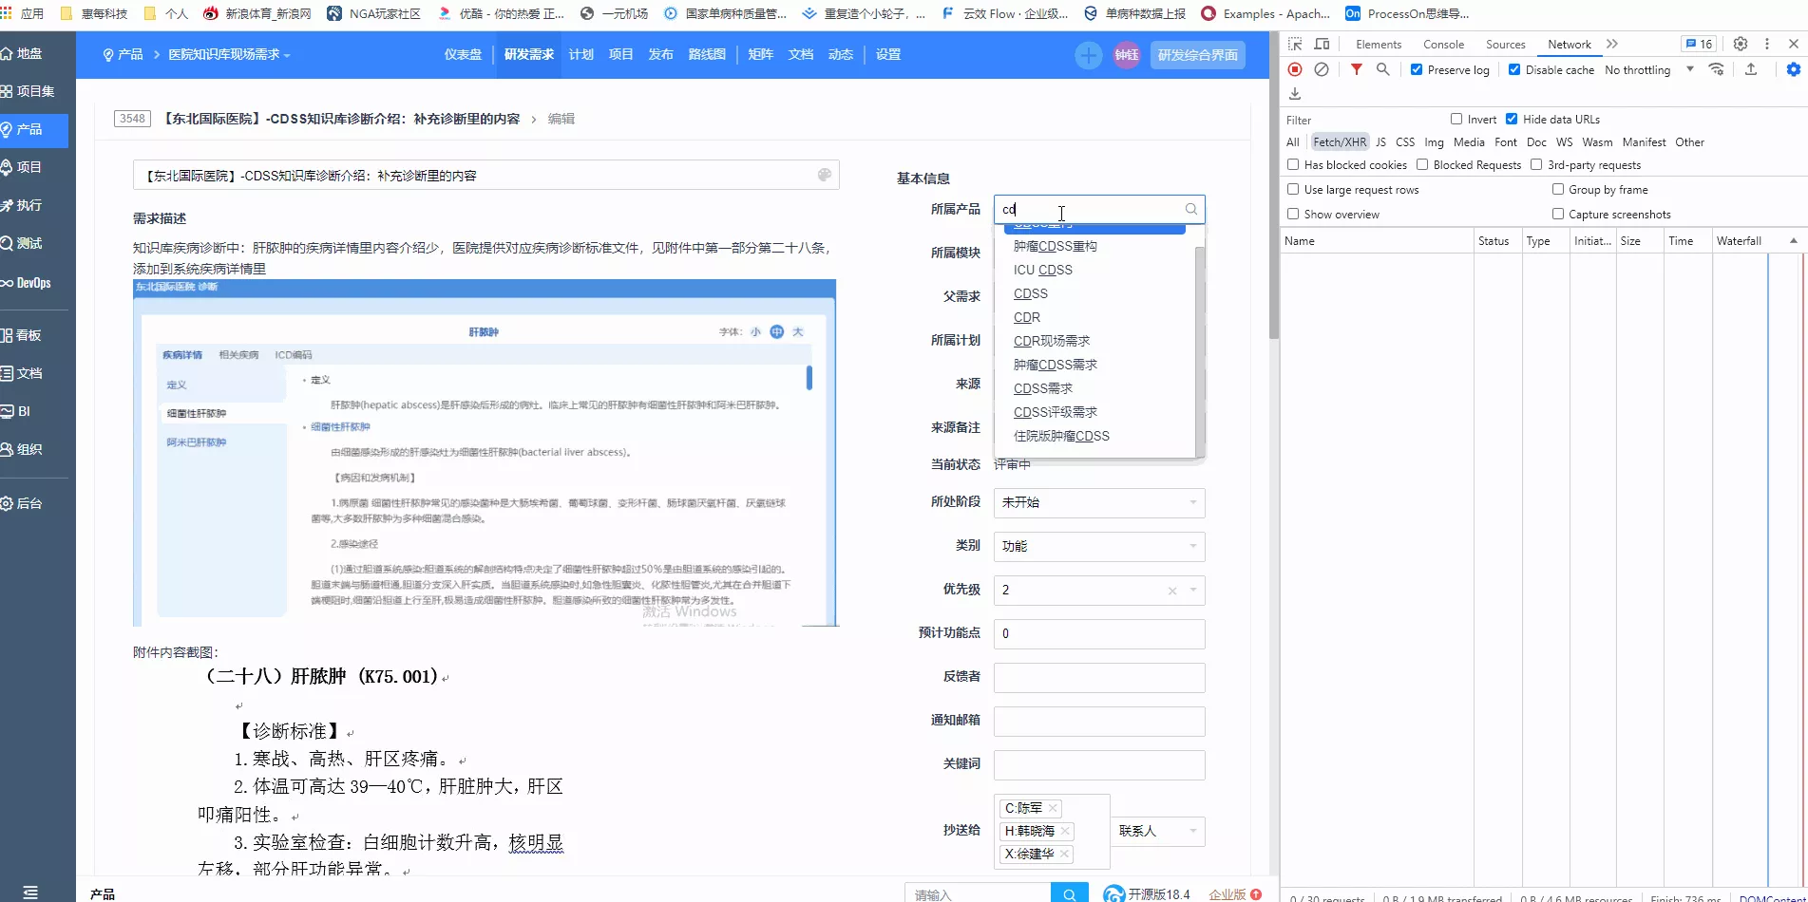1808x902 pixels.
Task: Open the 类别 功能 dropdown
Action: [x=1099, y=546]
